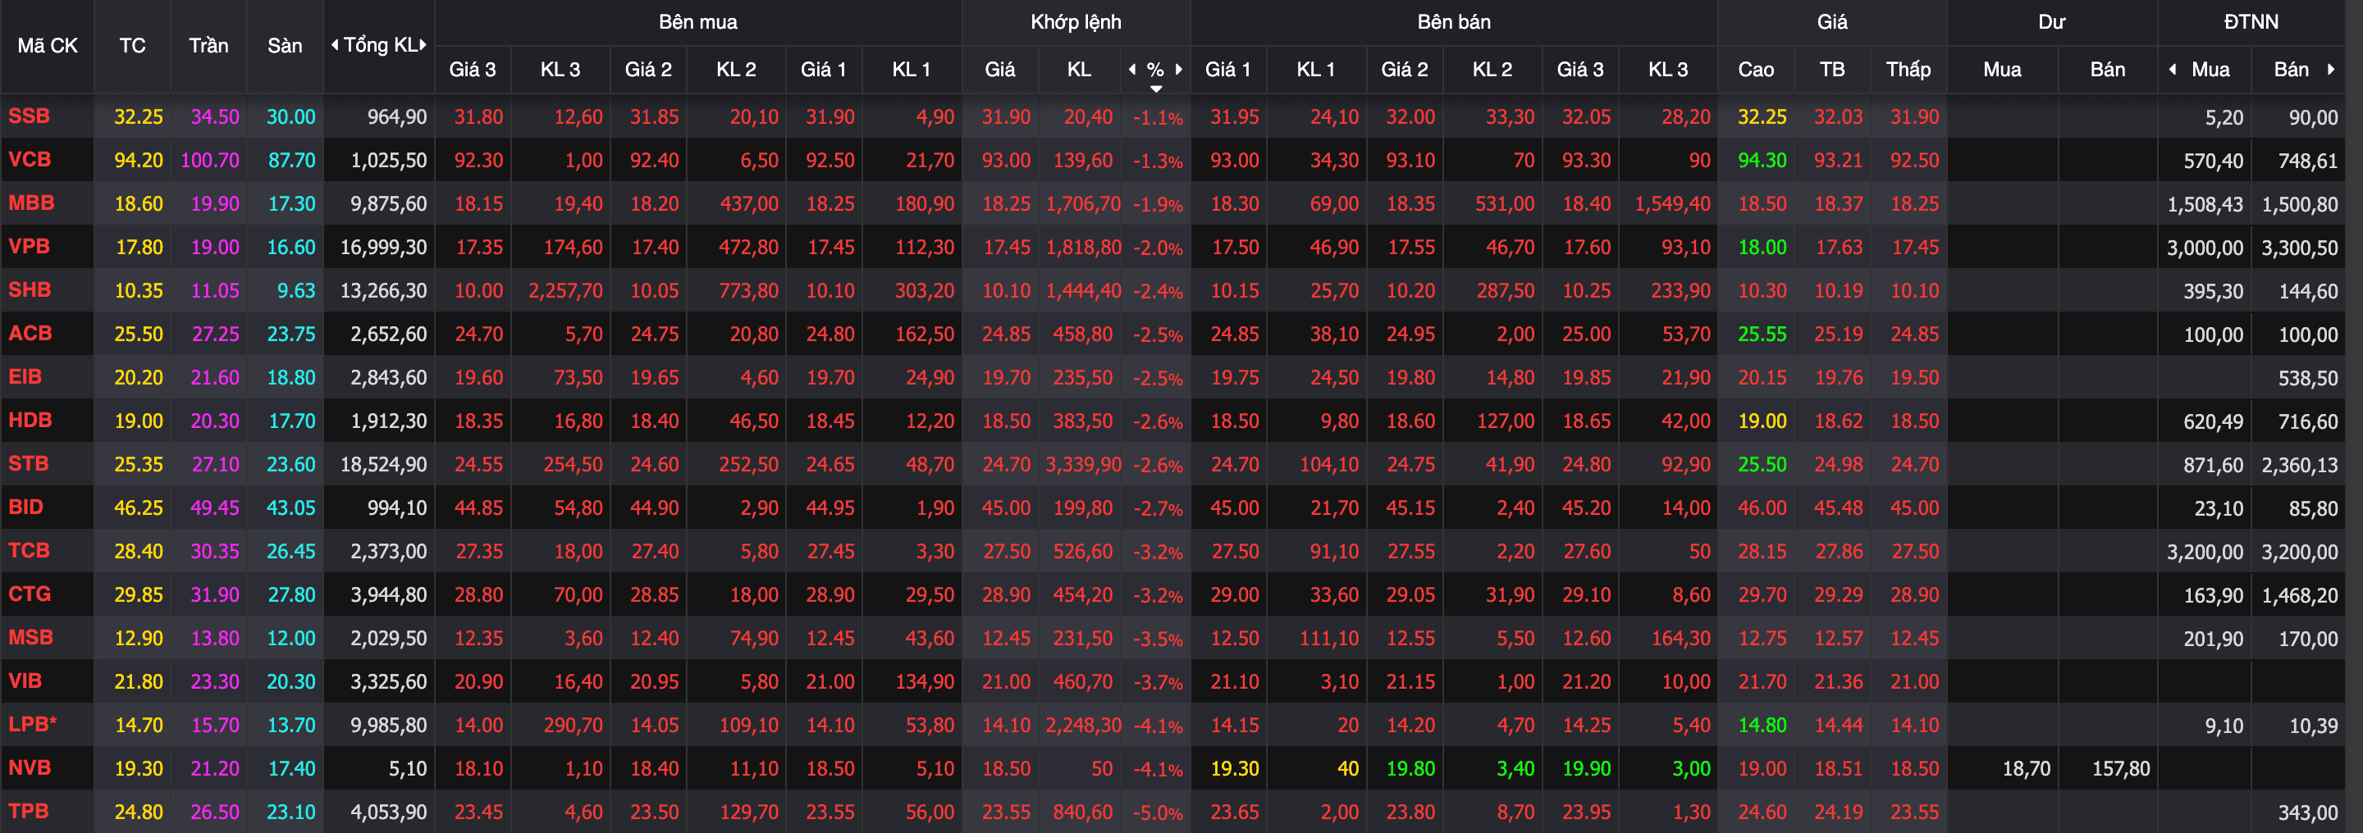
Task: Open STB stock symbol
Action: [29, 464]
